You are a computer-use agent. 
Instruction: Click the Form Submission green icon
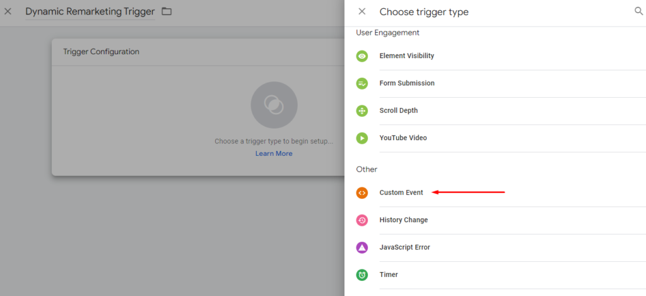pos(361,83)
